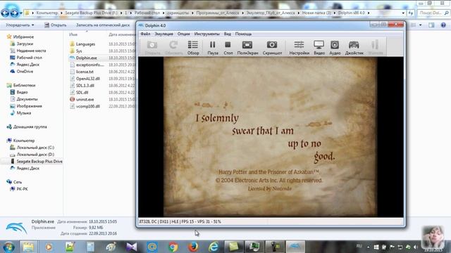This screenshot has height=253, width=451.
Task: Select SDL1.3.dll file
Action: pyautogui.click(x=85, y=86)
